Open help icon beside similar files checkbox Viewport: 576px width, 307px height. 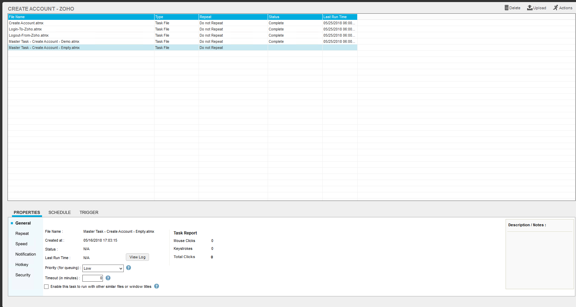point(157,286)
